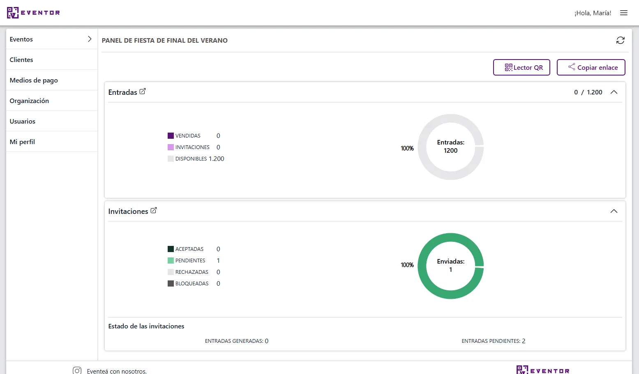Click the Eventor footer logo
The image size is (639, 374).
click(x=543, y=370)
